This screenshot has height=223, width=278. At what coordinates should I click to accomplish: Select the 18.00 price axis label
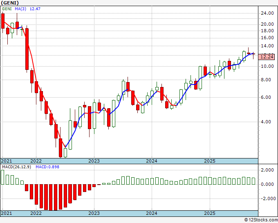click(267, 31)
